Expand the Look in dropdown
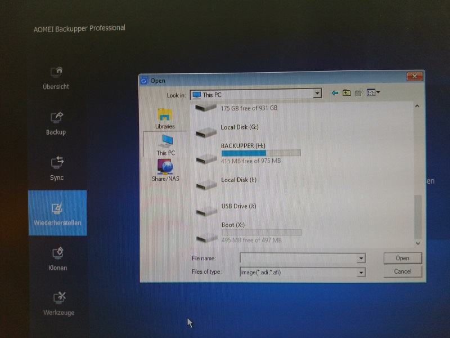The height and width of the screenshot is (338, 450). [x=317, y=93]
